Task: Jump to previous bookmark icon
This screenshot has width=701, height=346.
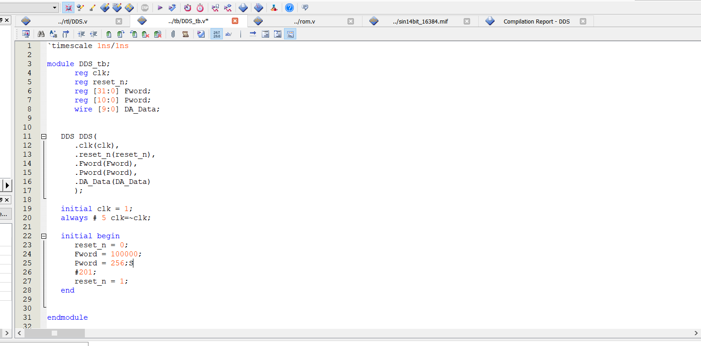Action: [x=133, y=34]
